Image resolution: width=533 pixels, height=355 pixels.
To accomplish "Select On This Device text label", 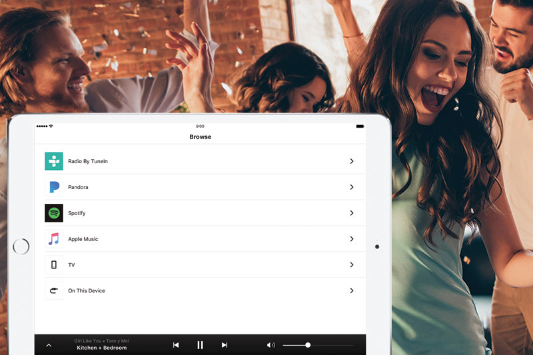I will [x=87, y=291].
